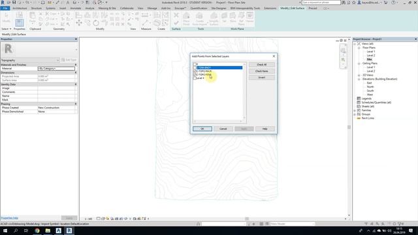Image resolution: width=418 pixels, height=235 pixels.
Task: Toggle the checkbox for layer 0
Action: 195,64
